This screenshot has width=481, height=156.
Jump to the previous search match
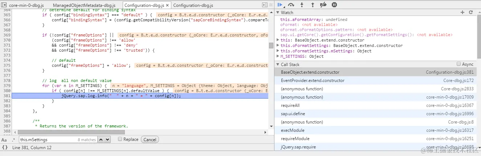[x=101, y=139]
